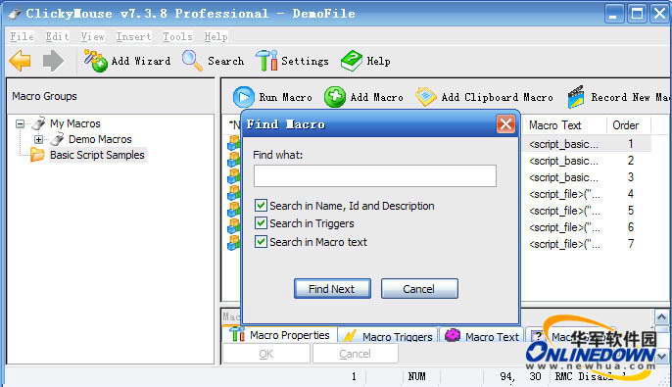Click the Demo Macros mouse icon
672x387 pixels.
tap(57, 139)
